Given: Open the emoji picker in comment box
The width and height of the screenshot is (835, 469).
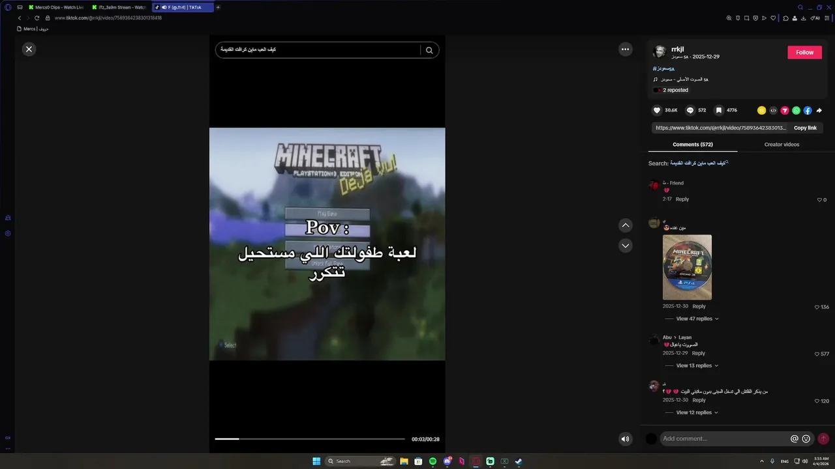Looking at the screenshot, I should click(806, 438).
